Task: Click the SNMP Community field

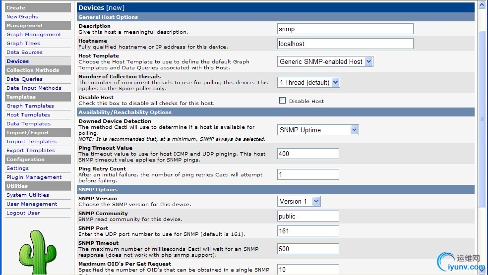Action: click(x=308, y=216)
